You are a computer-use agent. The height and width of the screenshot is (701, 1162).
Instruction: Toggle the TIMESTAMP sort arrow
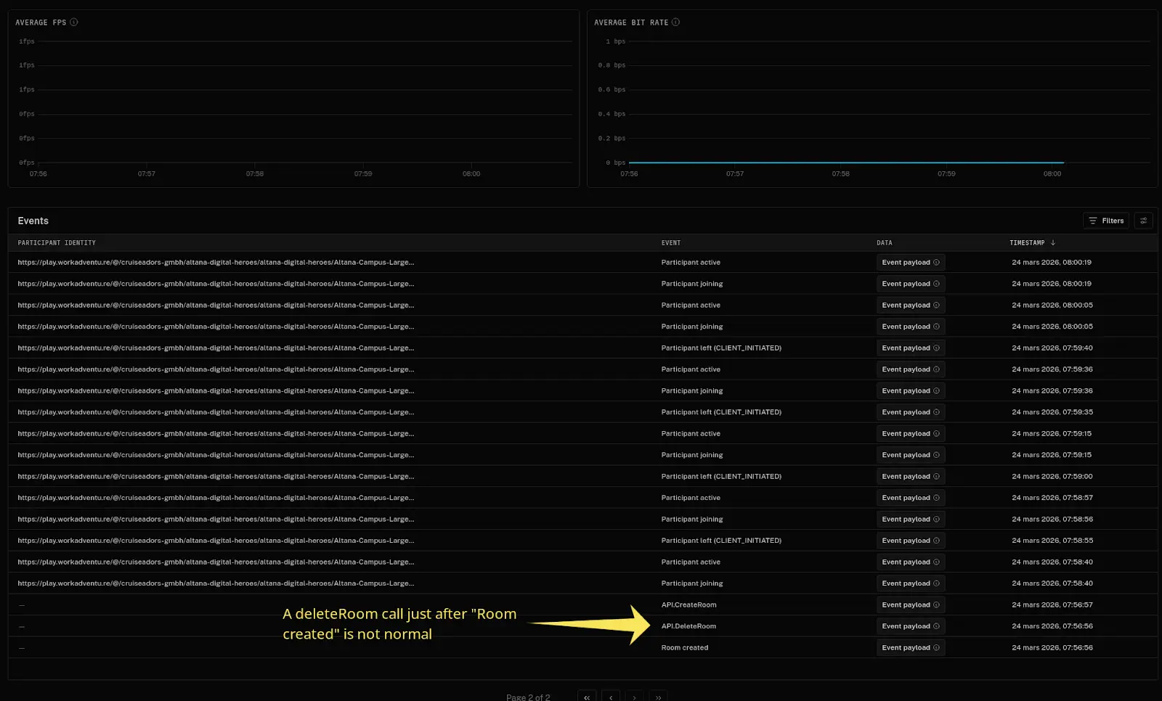[1053, 243]
